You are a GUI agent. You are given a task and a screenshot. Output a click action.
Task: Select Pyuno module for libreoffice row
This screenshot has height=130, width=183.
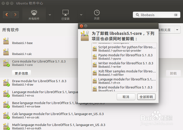point(124,57)
